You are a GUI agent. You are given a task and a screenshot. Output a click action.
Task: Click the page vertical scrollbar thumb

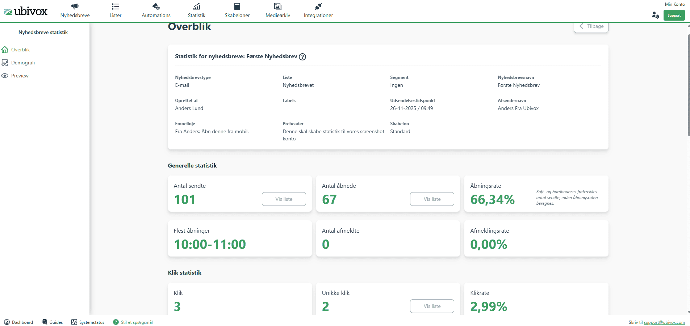coord(689,85)
